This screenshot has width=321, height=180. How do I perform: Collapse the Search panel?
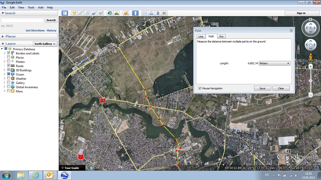point(3,13)
